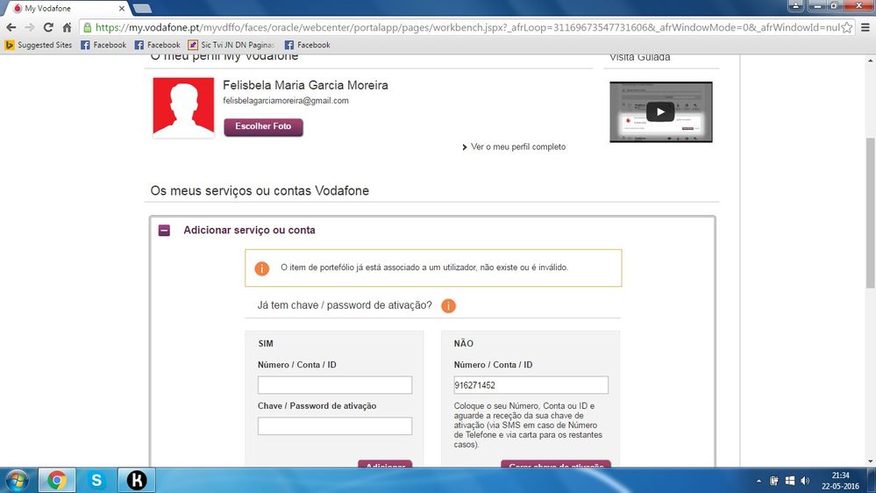Reload the My Vodafone page
Image resolution: width=876 pixels, height=493 pixels.
point(48,27)
